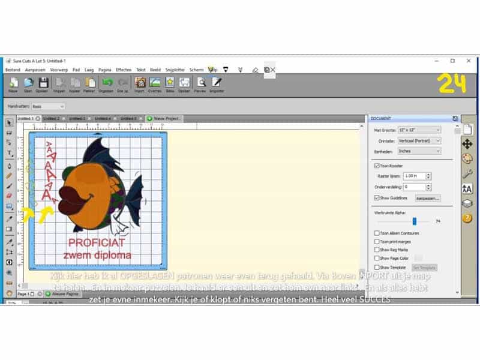Open the orange help question mark icon
480x360 pixels.
point(467,218)
